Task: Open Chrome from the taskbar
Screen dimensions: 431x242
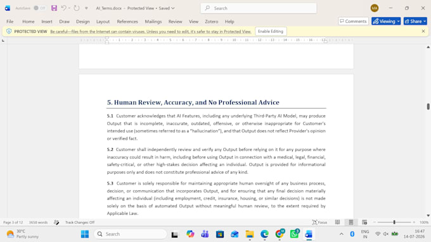Action: (x=280, y=234)
